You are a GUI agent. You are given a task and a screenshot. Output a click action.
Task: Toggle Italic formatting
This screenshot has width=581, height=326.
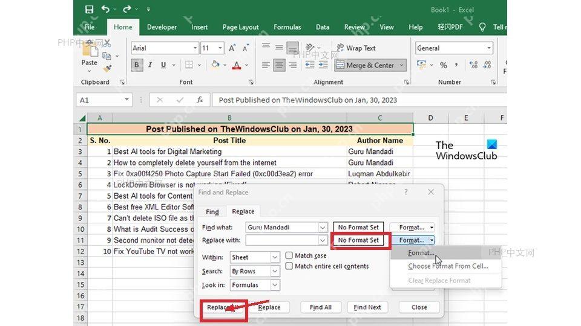[150, 65]
